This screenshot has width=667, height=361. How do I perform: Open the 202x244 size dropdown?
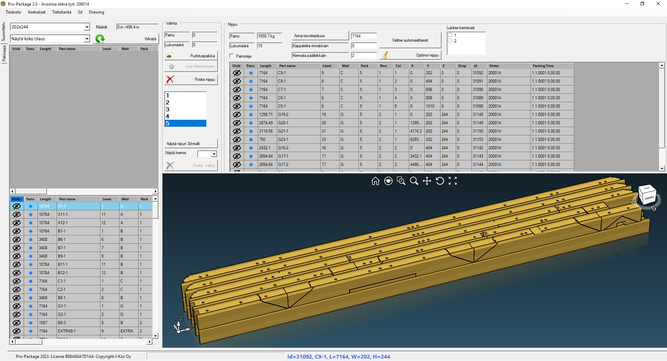coord(87,27)
